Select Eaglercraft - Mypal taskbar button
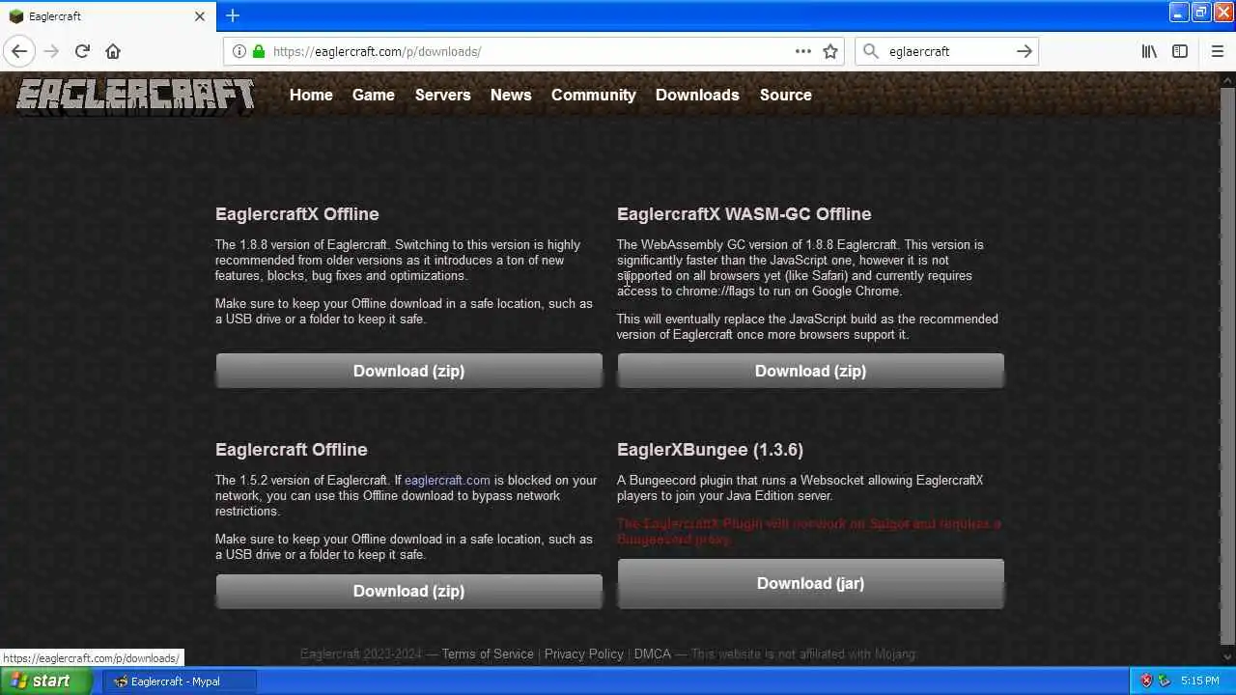The width and height of the screenshot is (1236, 695). coord(180,681)
